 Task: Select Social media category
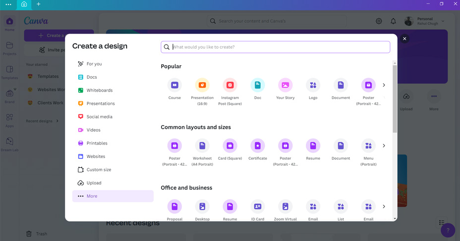point(113,117)
